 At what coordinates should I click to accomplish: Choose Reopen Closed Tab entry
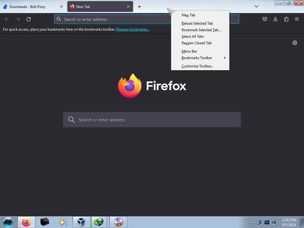pyautogui.click(x=200, y=43)
